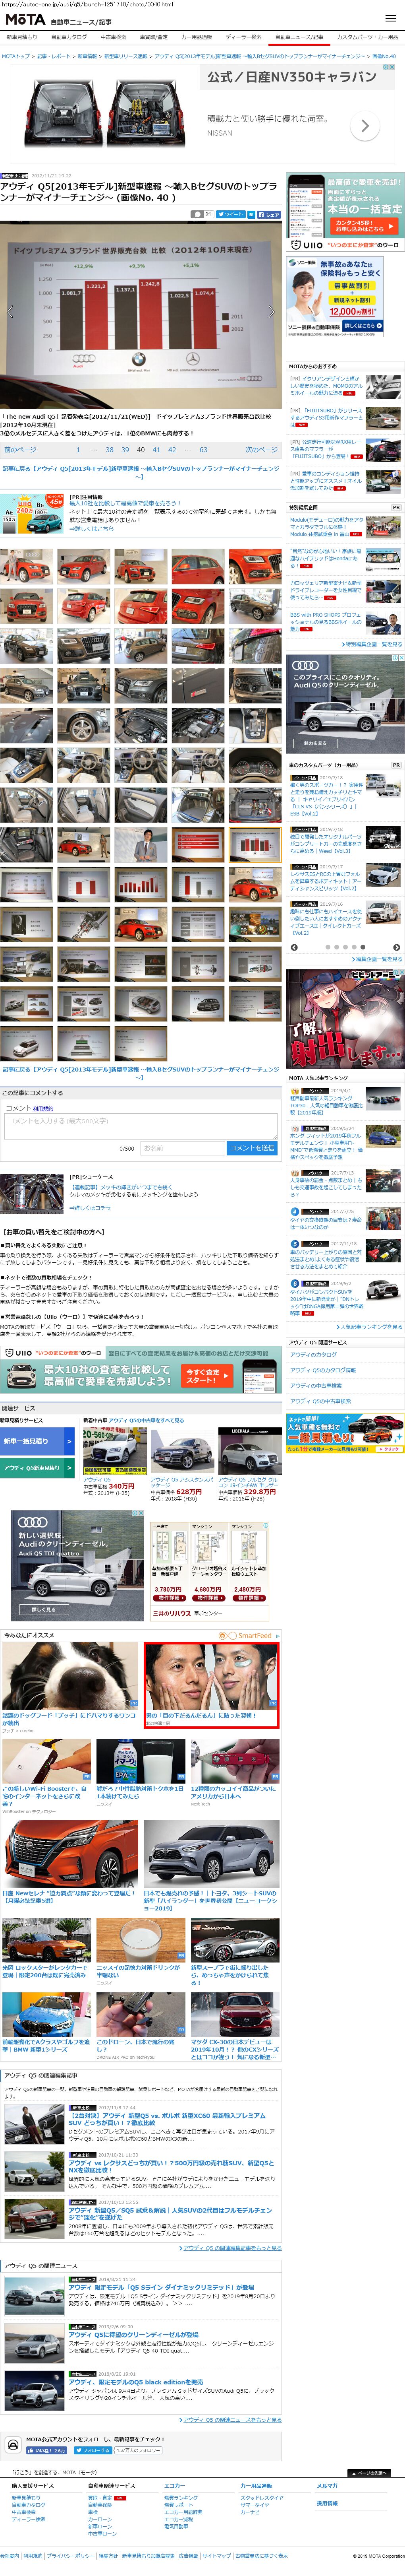This screenshot has height=2576, width=405.
Task: Switch to the 中古車検索 tab
Action: coord(113,37)
